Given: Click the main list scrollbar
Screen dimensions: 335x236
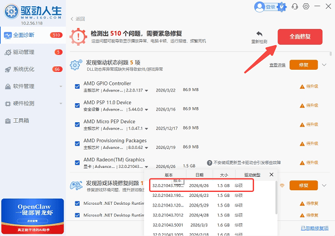Looking at the screenshot, I should click(x=331, y=54).
